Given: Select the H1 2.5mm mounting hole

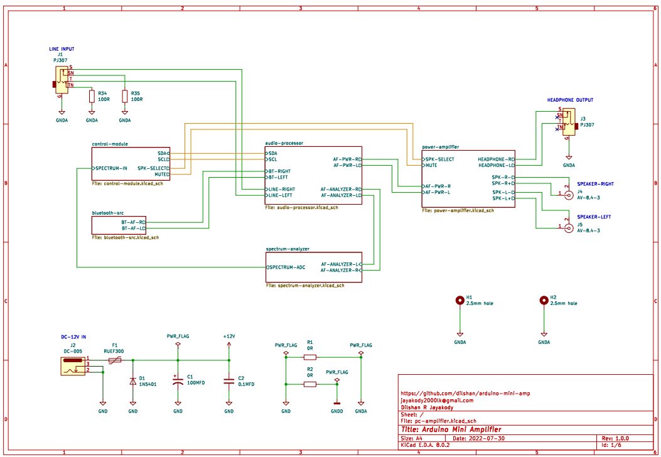Looking at the screenshot, I should pos(459,301).
